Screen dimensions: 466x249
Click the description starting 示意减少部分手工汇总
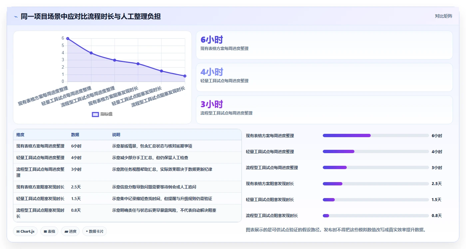[x=150, y=158]
